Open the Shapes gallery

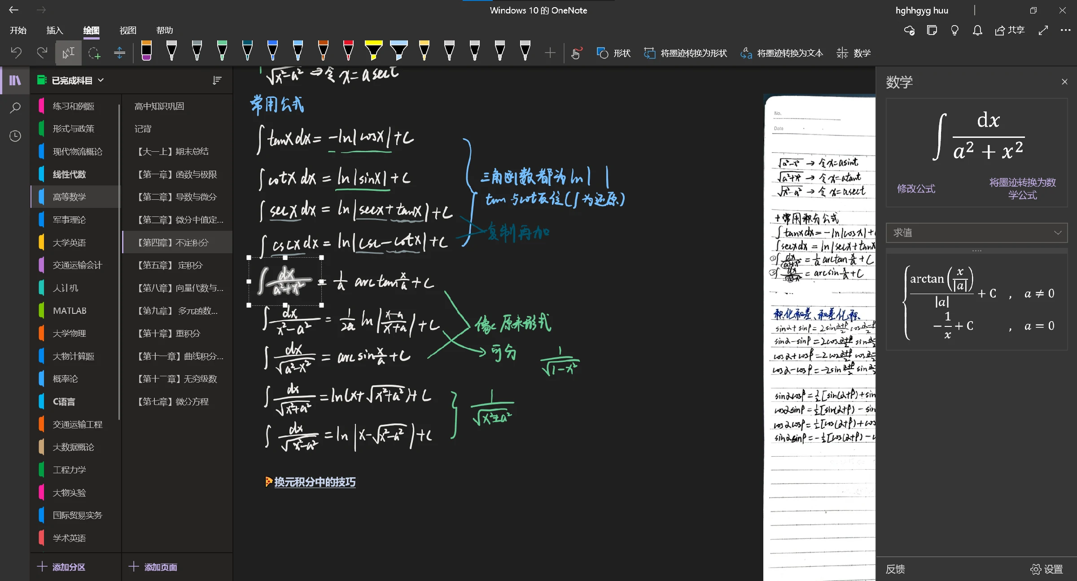coord(614,53)
